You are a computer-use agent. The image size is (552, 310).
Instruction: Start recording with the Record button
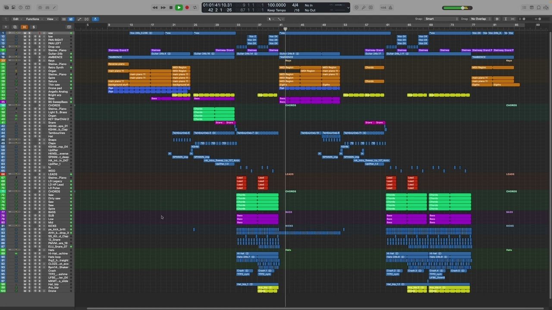[187, 7]
